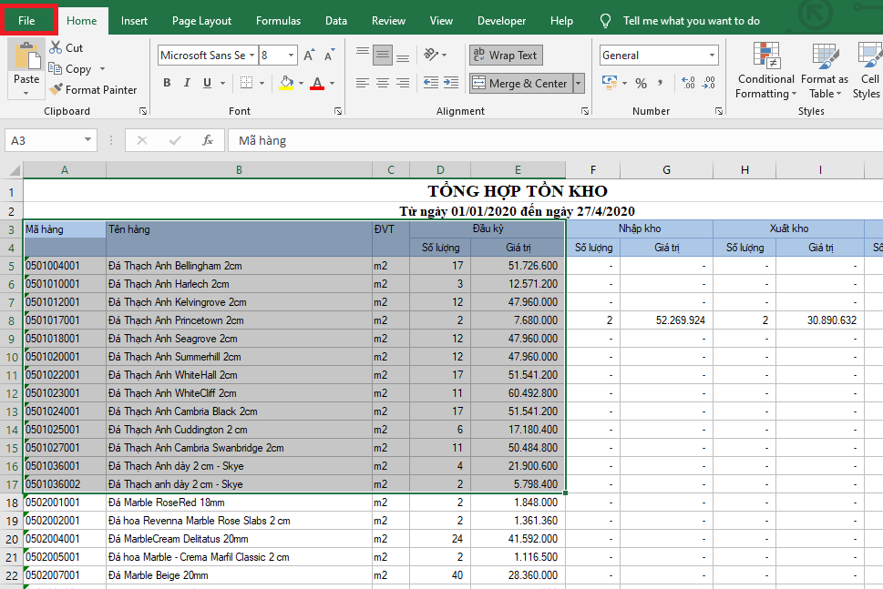Click the Insert Function fx icon

click(x=208, y=140)
